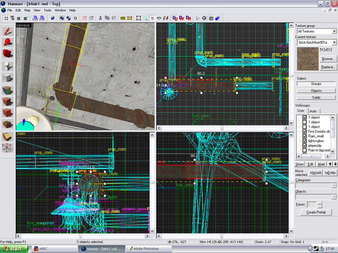Viewport: 338px width, 253px height.
Task: Click the Ungroup icon
Action: (x=69, y=18)
